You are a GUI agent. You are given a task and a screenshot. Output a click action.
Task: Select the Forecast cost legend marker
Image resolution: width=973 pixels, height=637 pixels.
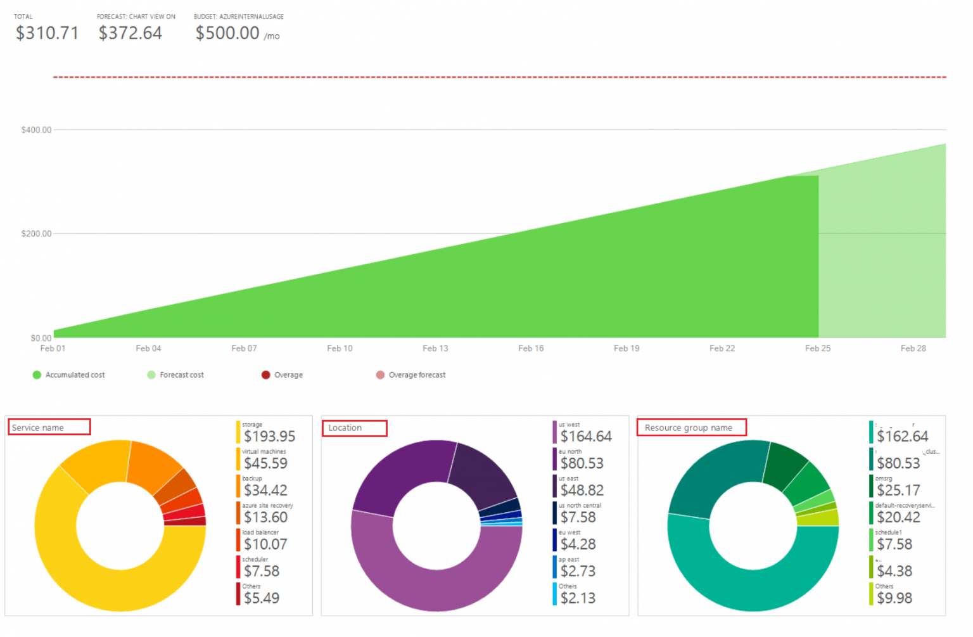(151, 375)
